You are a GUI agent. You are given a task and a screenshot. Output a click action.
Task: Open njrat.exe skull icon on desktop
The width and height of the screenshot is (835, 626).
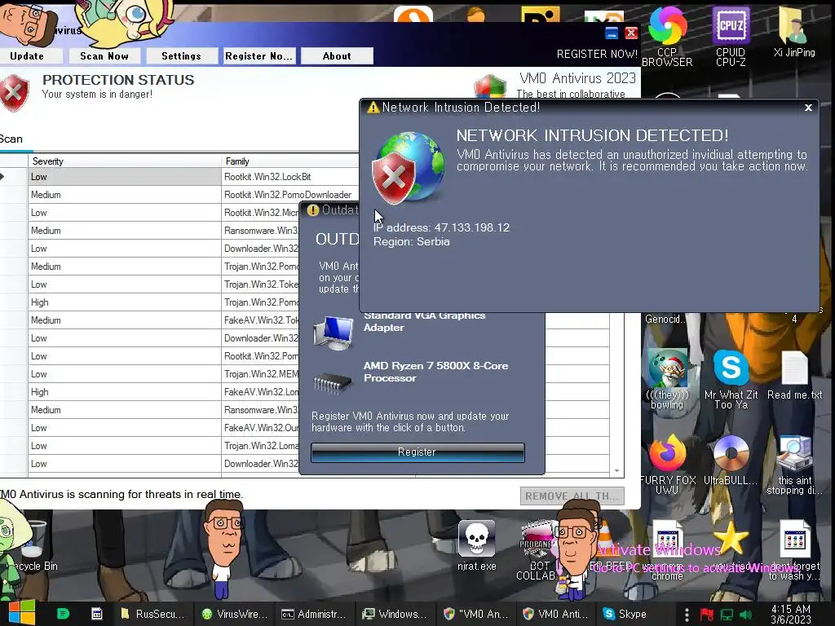pos(476,545)
